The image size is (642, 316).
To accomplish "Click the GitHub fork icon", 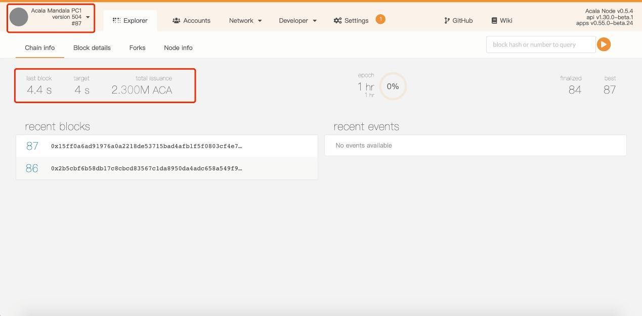I will tap(447, 21).
